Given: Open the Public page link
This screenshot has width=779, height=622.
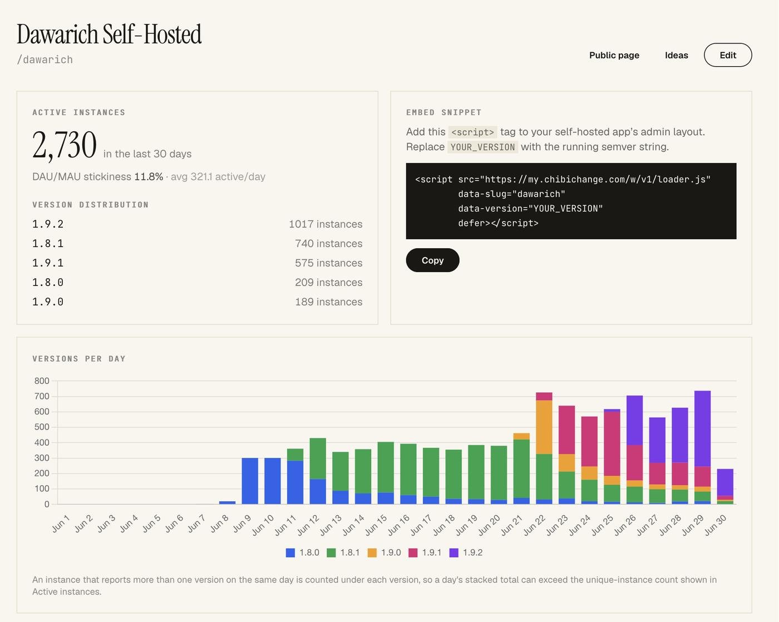Looking at the screenshot, I should tap(614, 55).
